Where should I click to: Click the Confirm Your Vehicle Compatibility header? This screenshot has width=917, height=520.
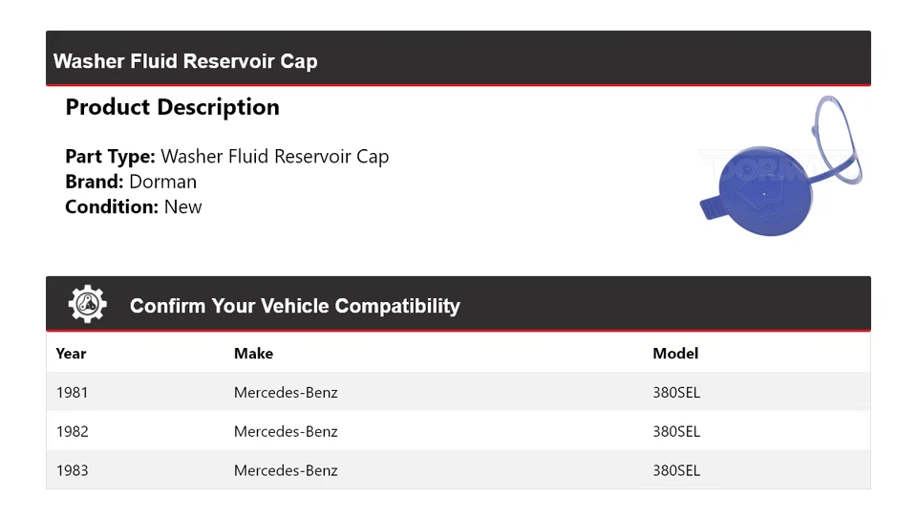[294, 306]
